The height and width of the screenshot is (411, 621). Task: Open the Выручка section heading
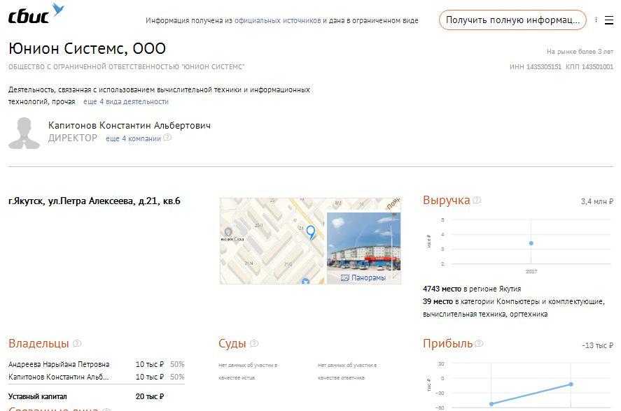tap(446, 201)
